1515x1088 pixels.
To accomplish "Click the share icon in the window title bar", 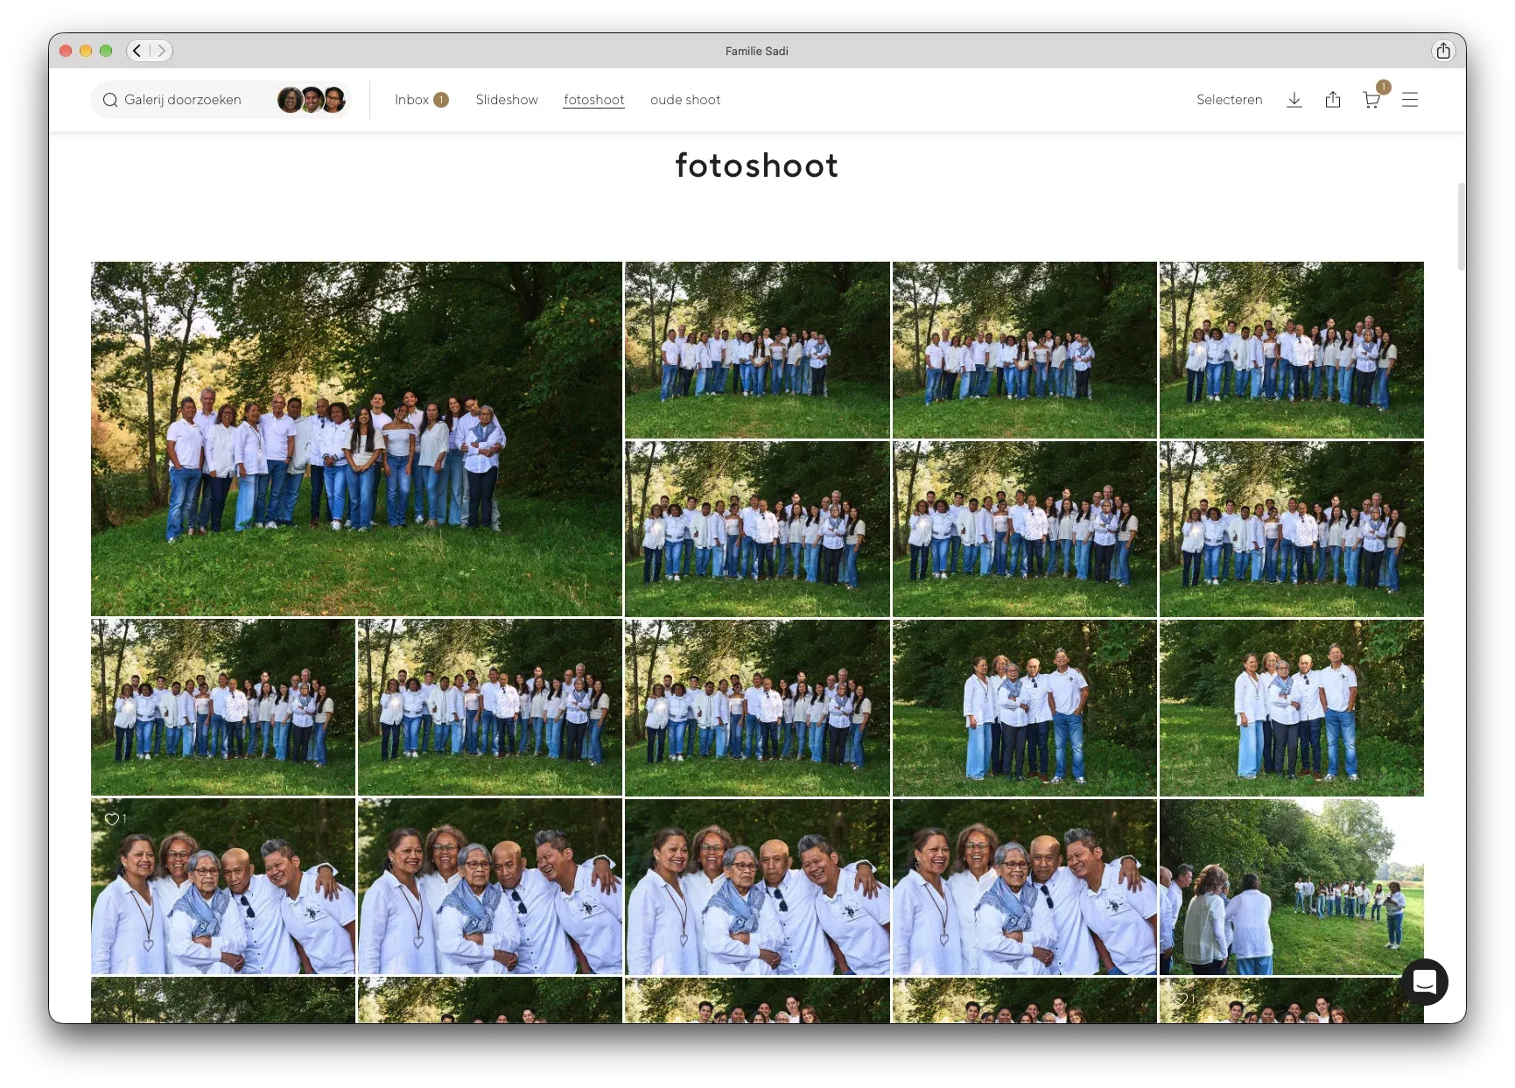I will (1443, 51).
